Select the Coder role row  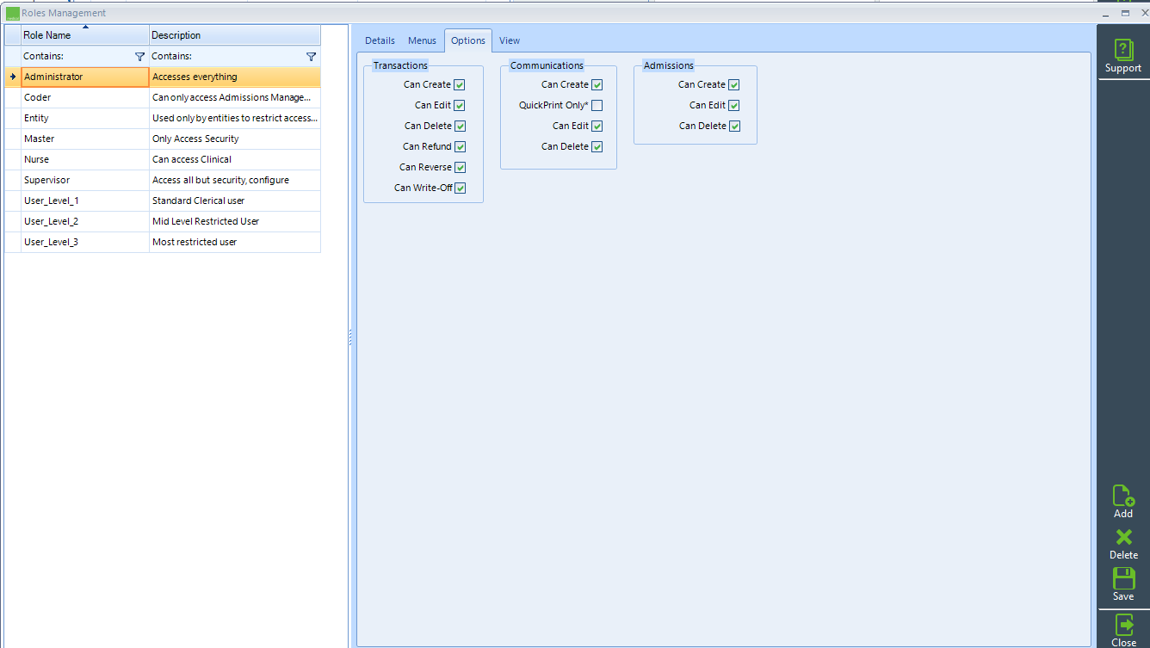click(163, 97)
